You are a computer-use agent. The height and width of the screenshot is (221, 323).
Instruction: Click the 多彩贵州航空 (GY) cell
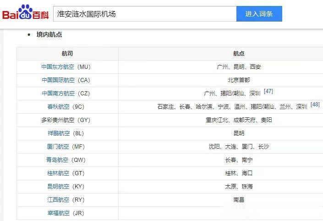67,120
